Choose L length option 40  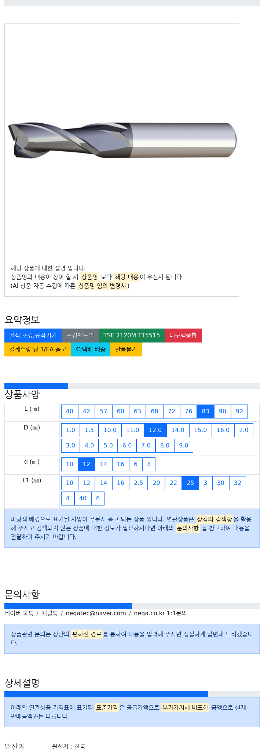[70, 411]
